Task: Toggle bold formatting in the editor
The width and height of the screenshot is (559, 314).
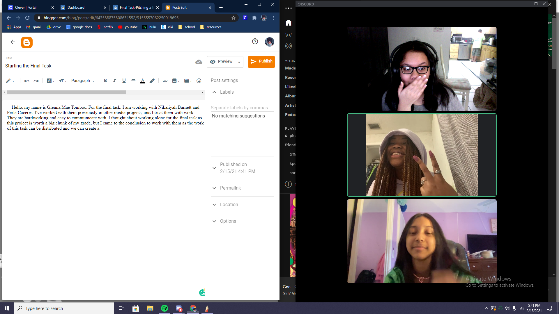Action: (105, 81)
